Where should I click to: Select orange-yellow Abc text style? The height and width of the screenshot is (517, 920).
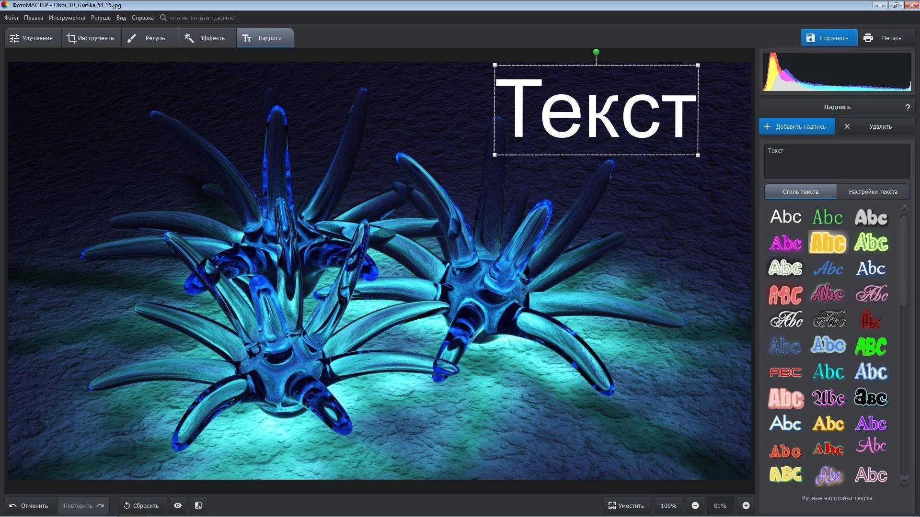tap(828, 424)
